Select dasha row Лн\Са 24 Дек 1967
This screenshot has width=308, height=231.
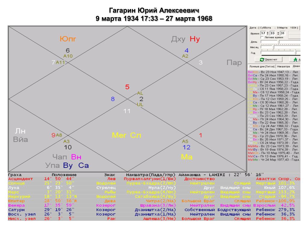[x=273, y=129]
